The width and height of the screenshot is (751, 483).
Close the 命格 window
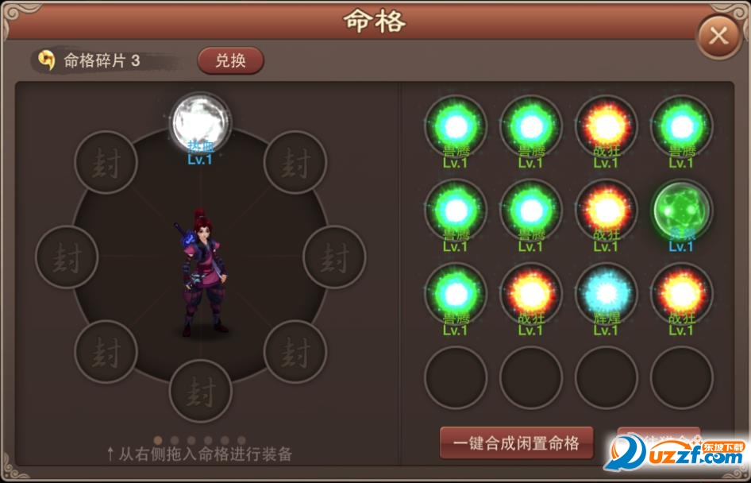coord(718,36)
